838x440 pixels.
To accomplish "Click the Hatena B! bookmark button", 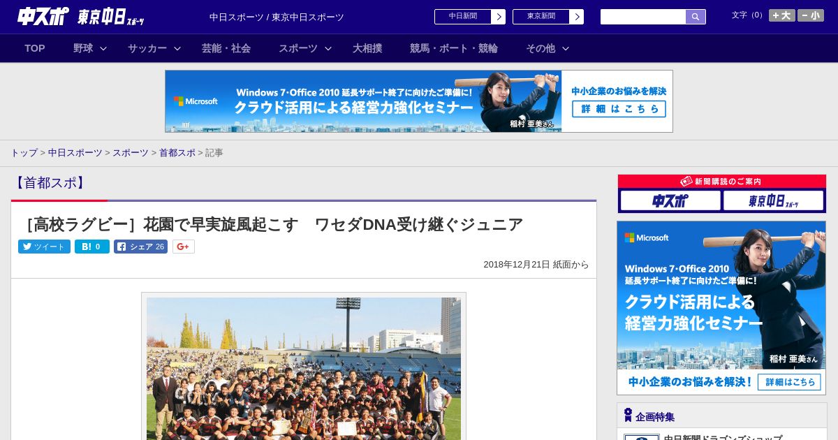I will coord(92,247).
